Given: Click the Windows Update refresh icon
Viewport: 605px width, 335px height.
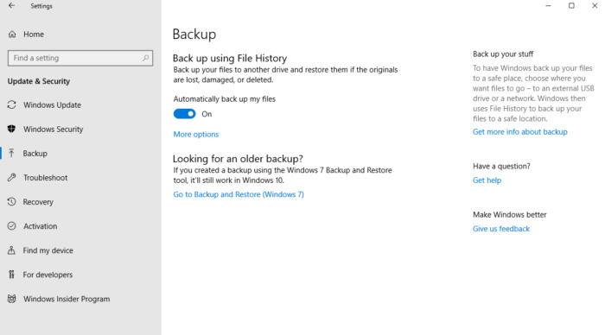Looking at the screenshot, I should coord(11,104).
